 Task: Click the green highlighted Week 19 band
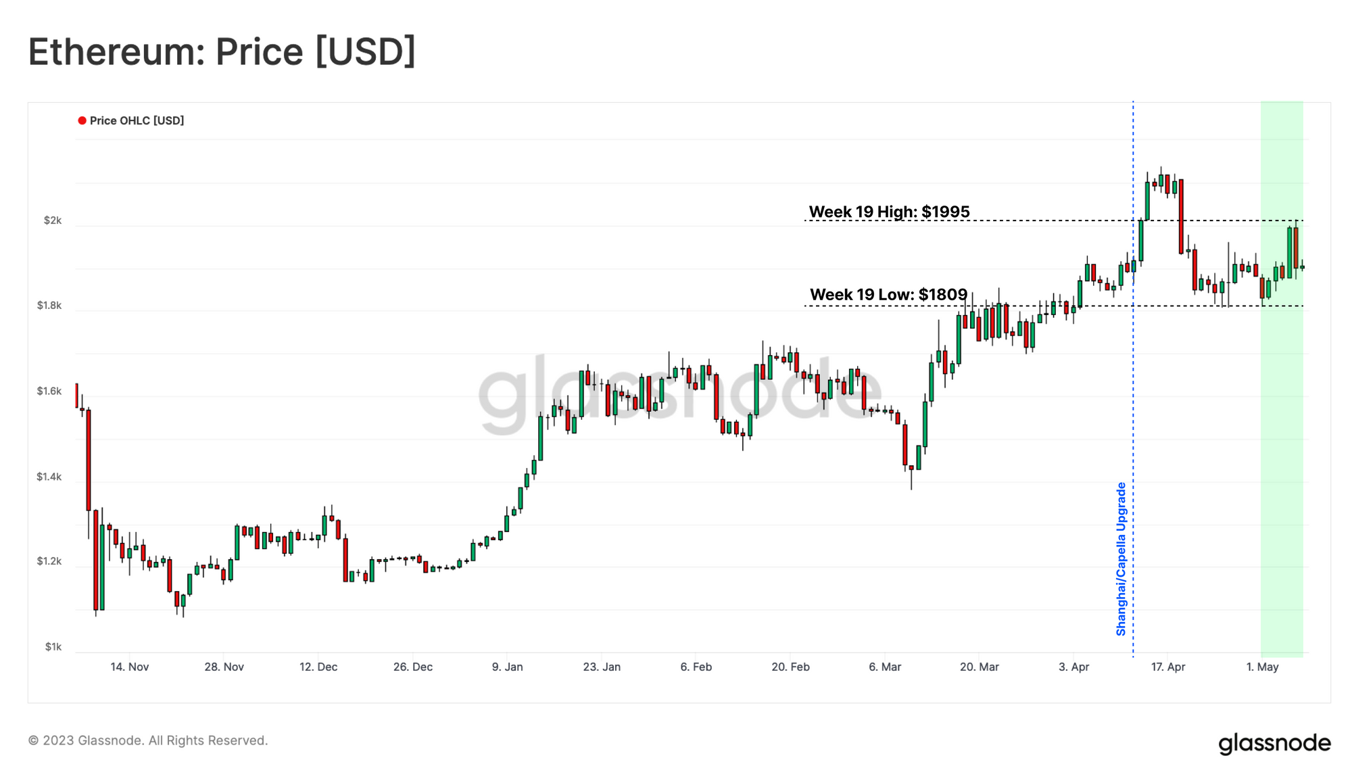pos(1282,379)
